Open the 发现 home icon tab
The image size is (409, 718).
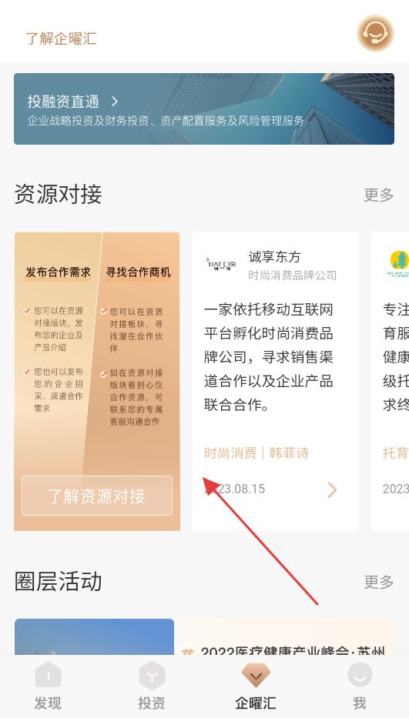point(48,675)
